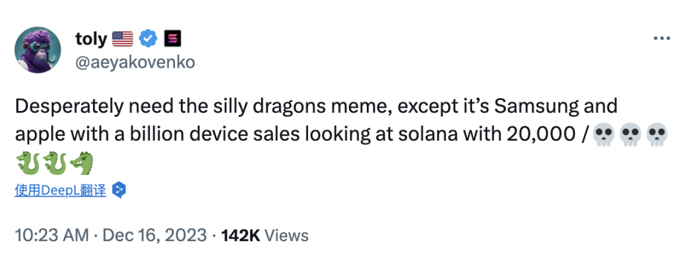Open the @aeyakovenko handle link

pyautogui.click(x=135, y=62)
